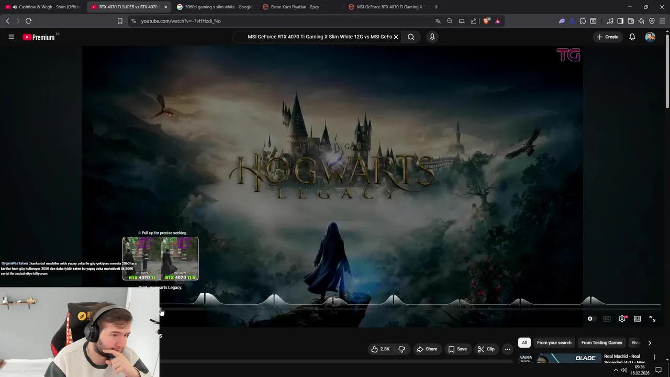Toggle closed captions CC button
670x377 pixels.
607,319
